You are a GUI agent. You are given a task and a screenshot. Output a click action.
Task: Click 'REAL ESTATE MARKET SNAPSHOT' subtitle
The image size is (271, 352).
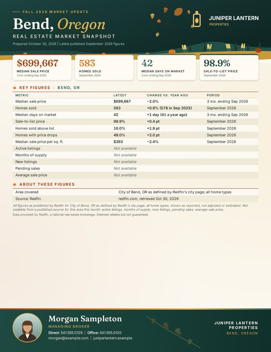(x=64, y=36)
